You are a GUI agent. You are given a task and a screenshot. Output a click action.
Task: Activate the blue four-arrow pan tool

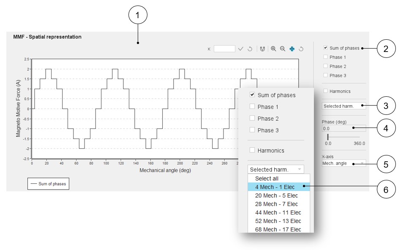click(x=292, y=49)
